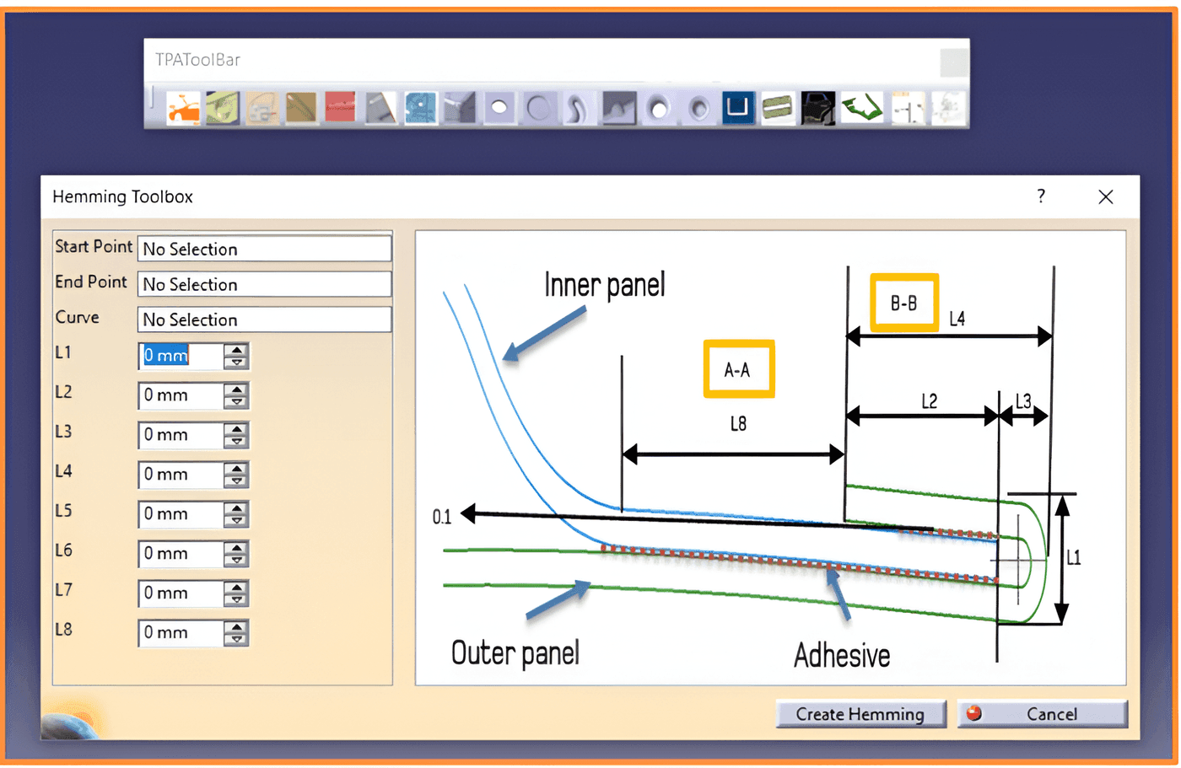Click the End Point selection field
The height and width of the screenshot is (768, 1181).
click(264, 284)
